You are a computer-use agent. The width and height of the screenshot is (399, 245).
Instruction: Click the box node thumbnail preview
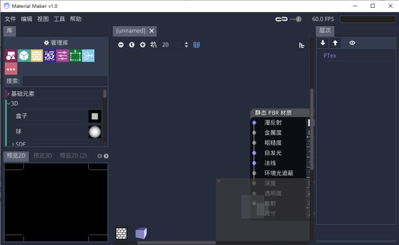[x=94, y=116]
